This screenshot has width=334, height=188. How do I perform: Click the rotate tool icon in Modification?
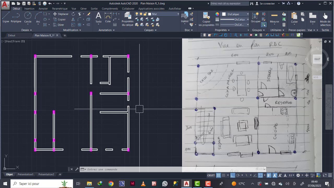click(73, 14)
